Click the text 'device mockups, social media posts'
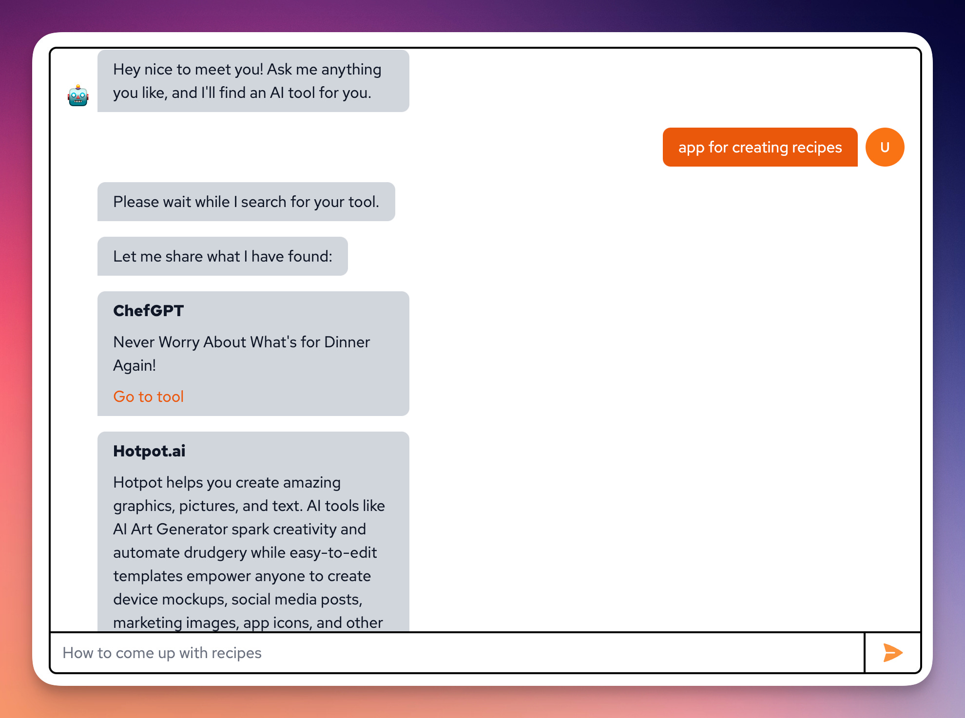Screen dimensions: 965x718 [237, 599]
